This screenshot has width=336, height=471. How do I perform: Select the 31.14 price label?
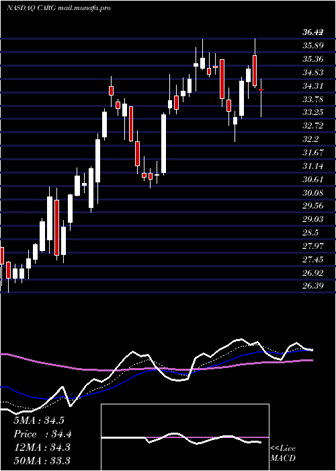coord(312,166)
